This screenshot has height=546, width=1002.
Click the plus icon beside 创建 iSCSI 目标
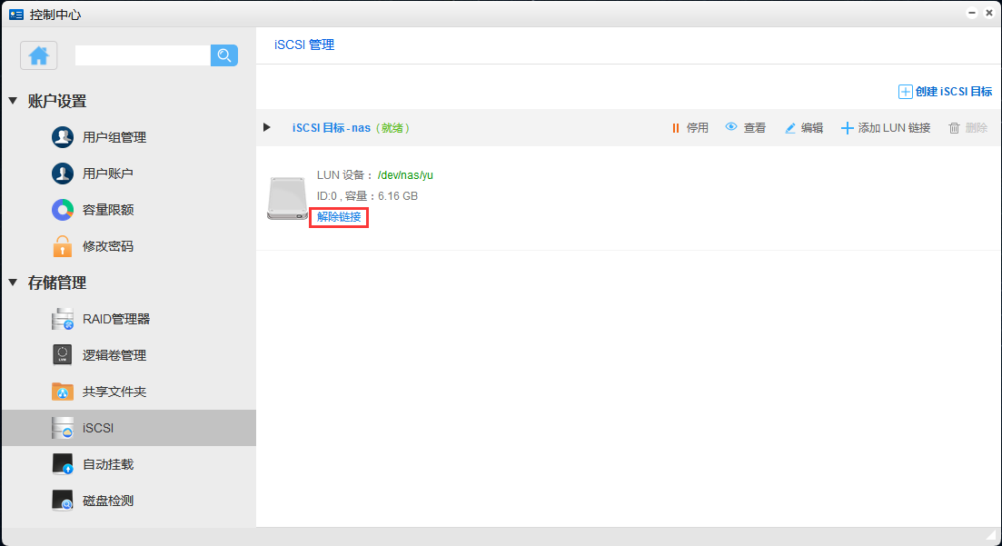[x=906, y=92]
